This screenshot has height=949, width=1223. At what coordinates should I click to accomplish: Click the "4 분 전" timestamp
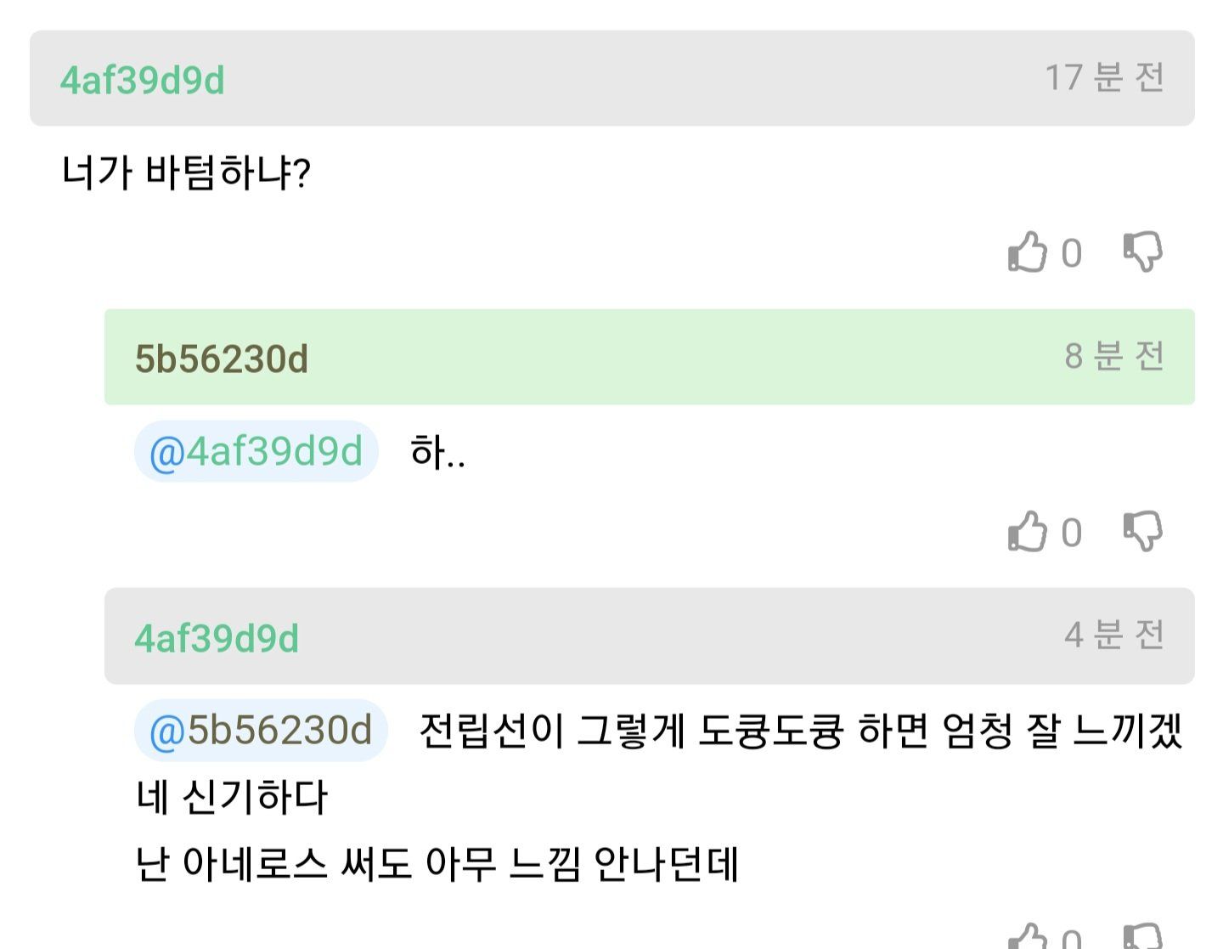click(1114, 635)
